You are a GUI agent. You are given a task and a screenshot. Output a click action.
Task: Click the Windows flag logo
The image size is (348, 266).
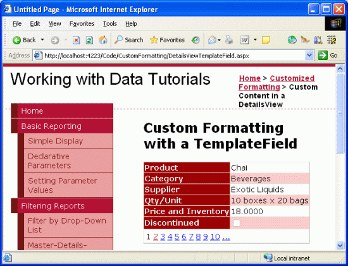336,24
